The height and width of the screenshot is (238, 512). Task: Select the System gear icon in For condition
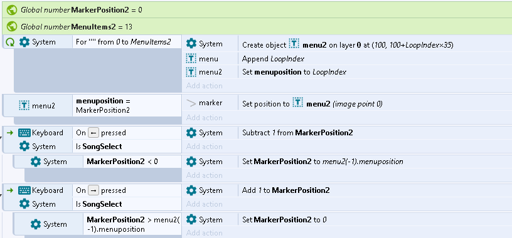point(24,42)
